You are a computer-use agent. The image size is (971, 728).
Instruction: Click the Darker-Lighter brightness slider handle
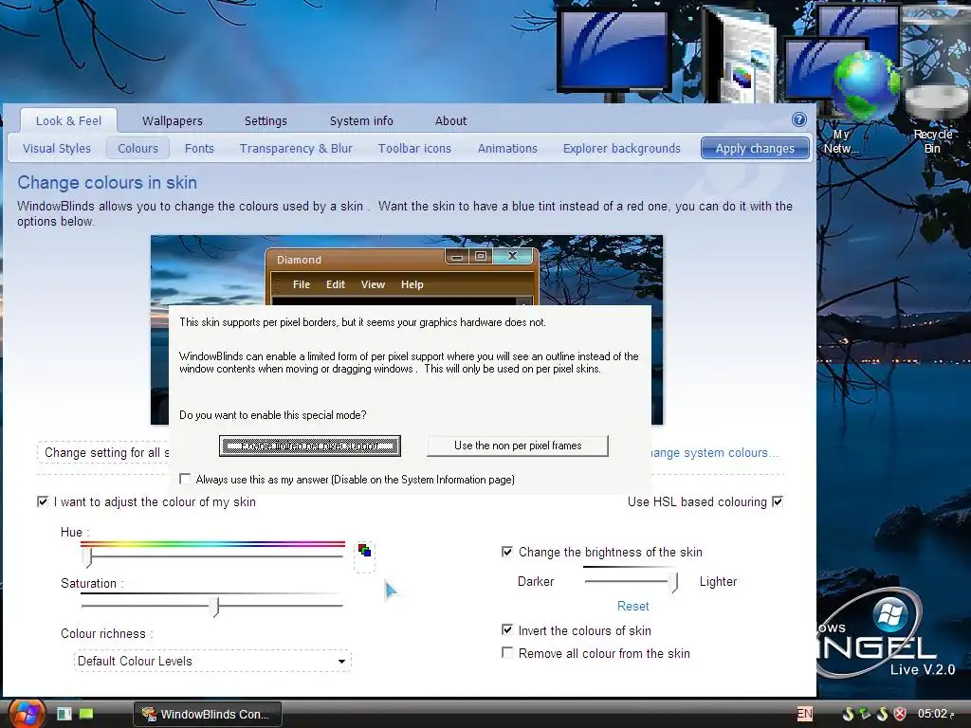coord(674,582)
